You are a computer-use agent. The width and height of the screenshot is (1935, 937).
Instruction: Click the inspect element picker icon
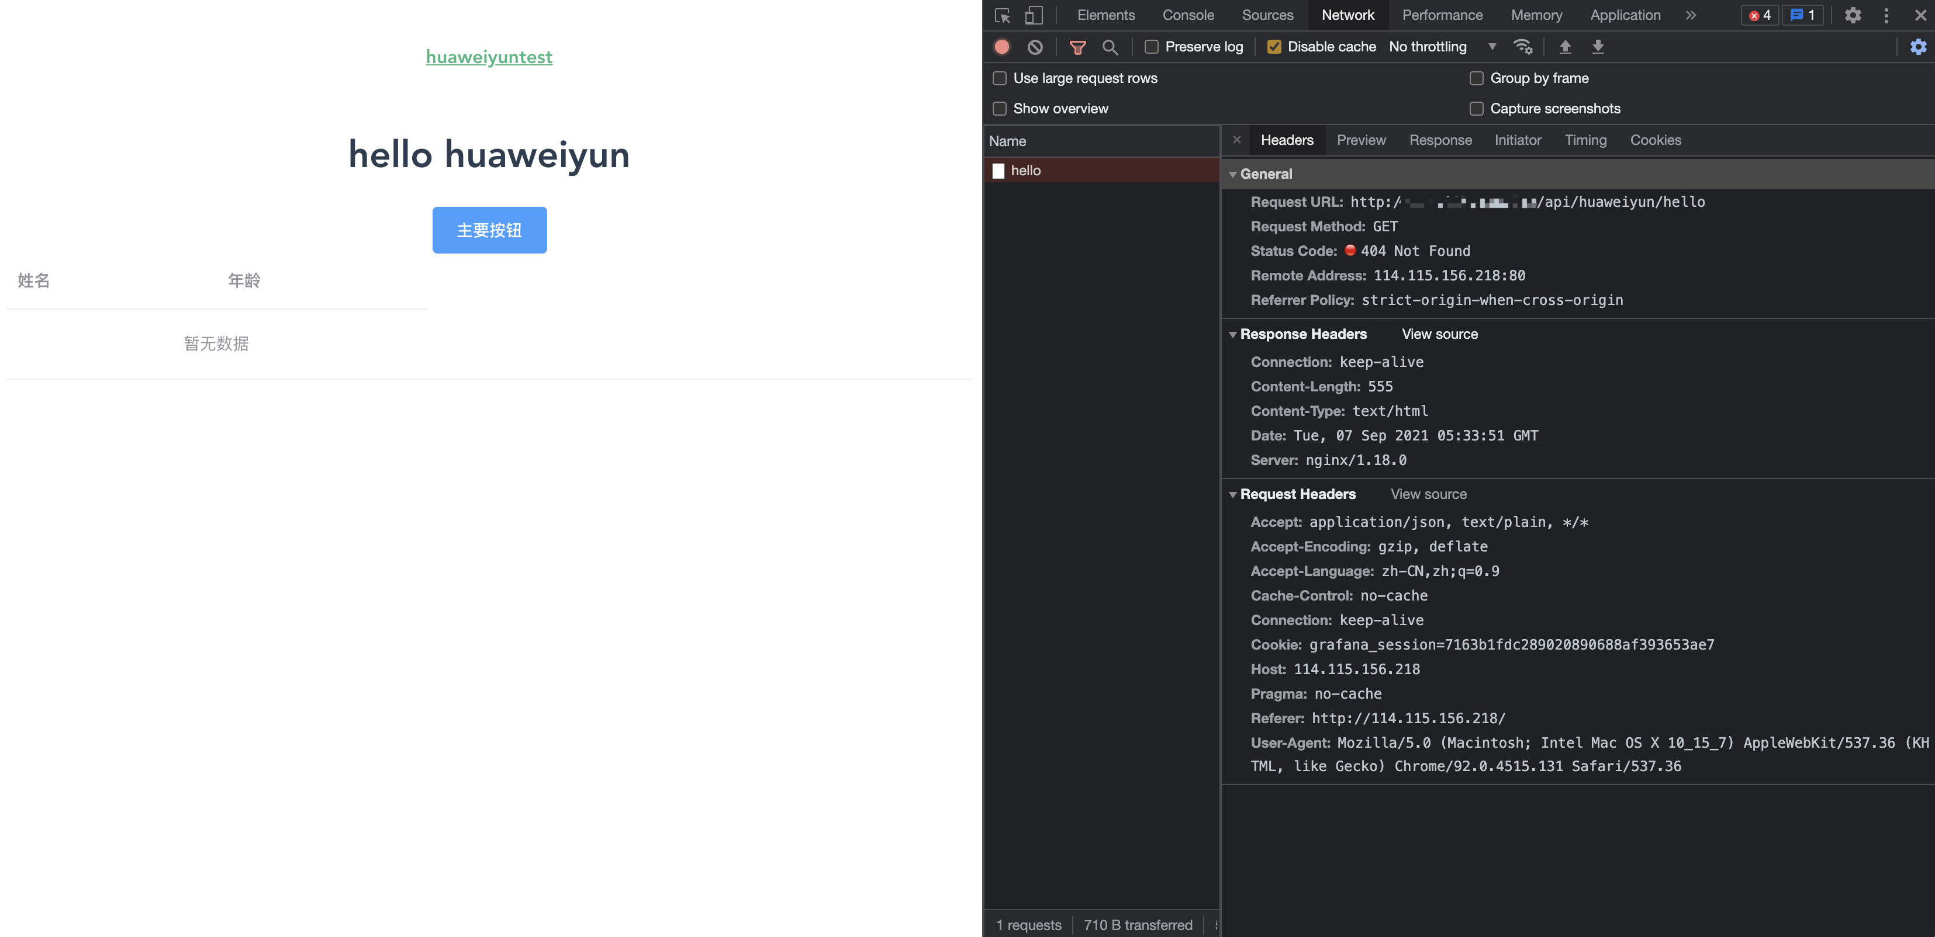tap(1002, 15)
